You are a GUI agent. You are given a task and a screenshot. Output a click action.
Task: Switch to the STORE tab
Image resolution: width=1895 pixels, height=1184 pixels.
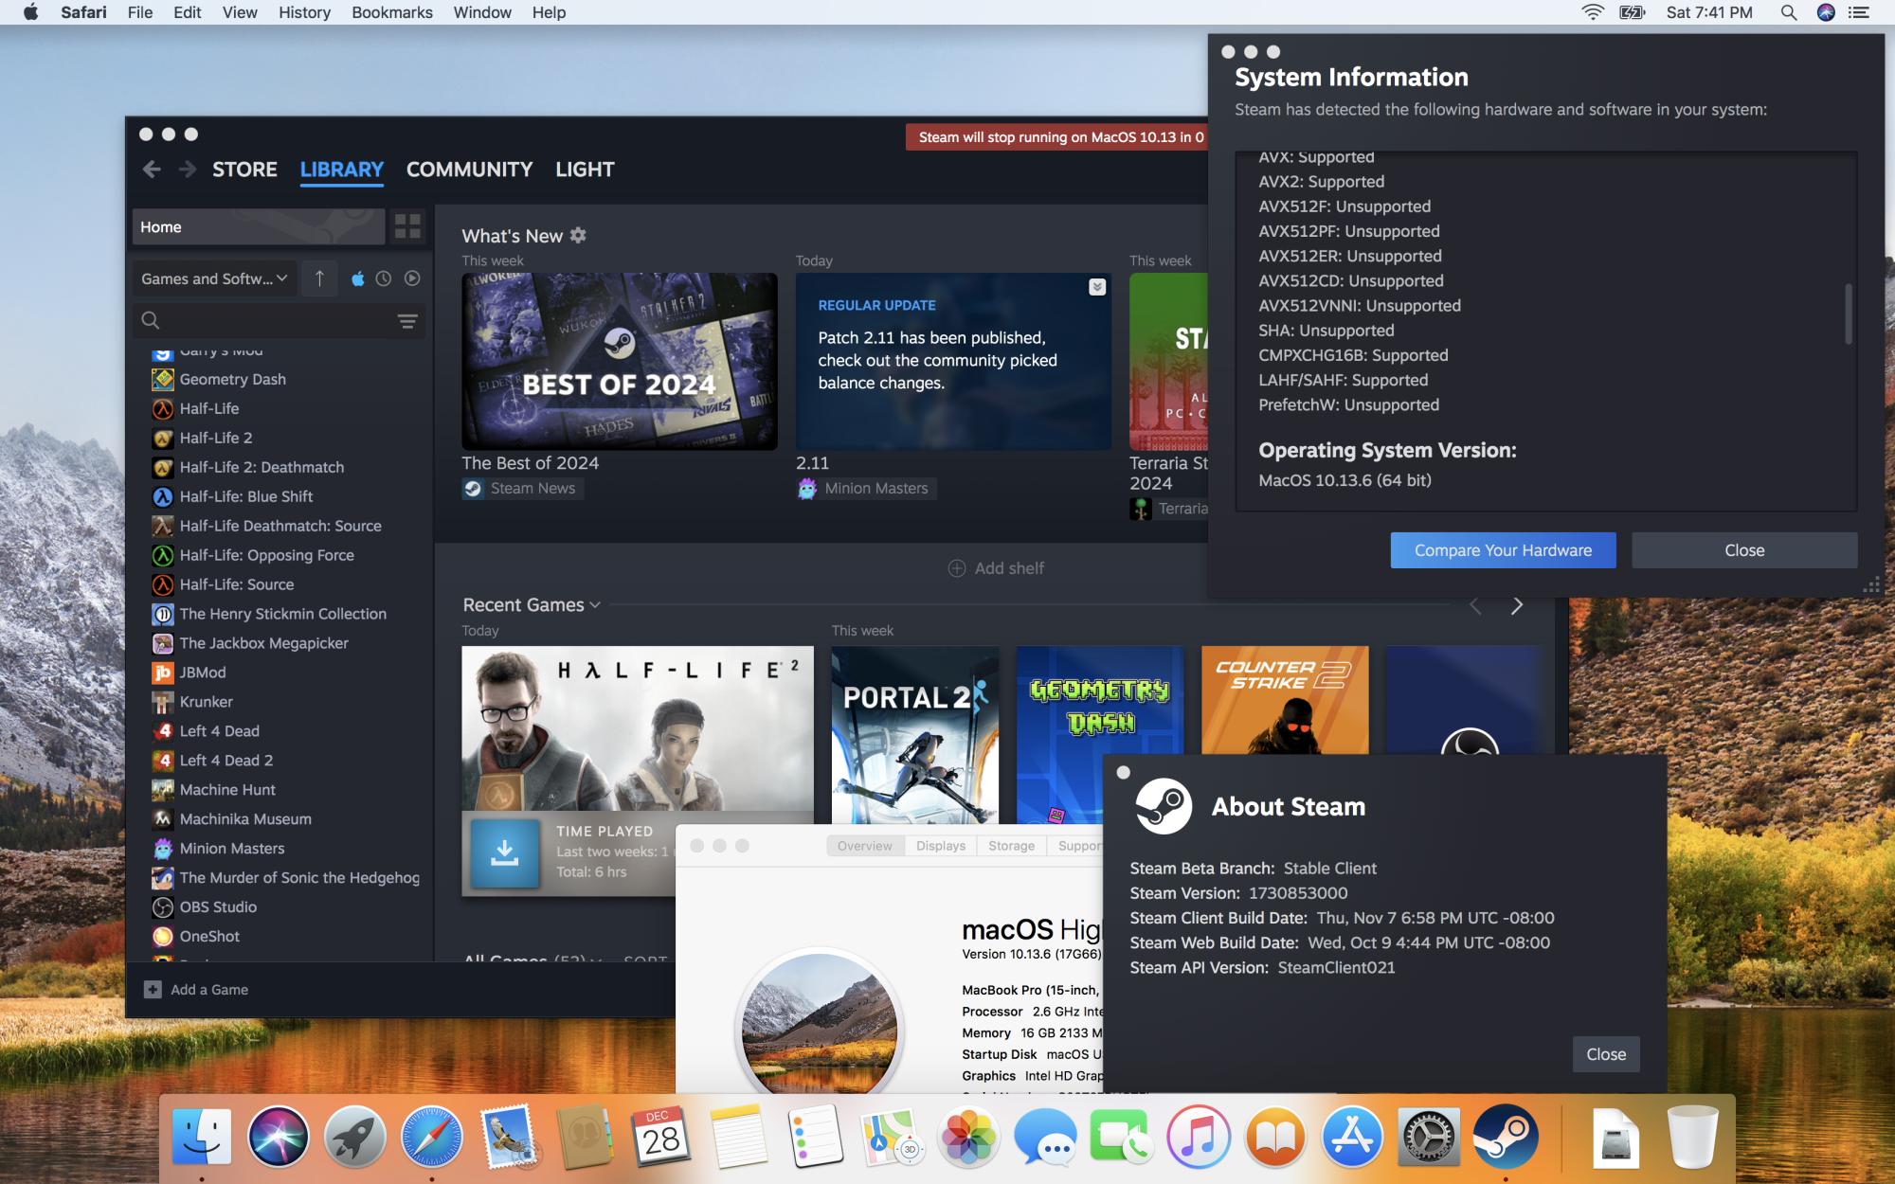pyautogui.click(x=244, y=170)
